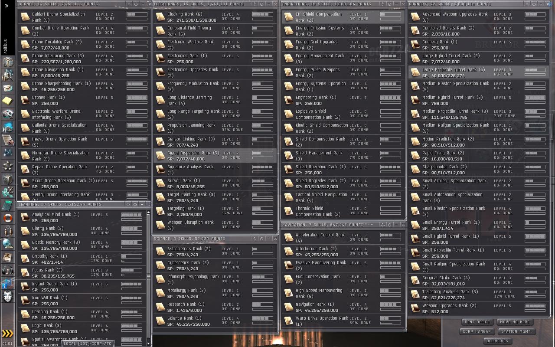
Task: Open the yellow notepad icon in the sidebar
Action: [x=8, y=101]
